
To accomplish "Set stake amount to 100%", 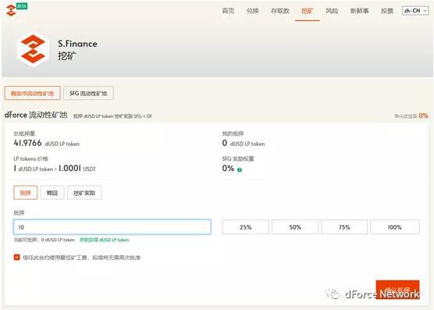I will pos(395,227).
